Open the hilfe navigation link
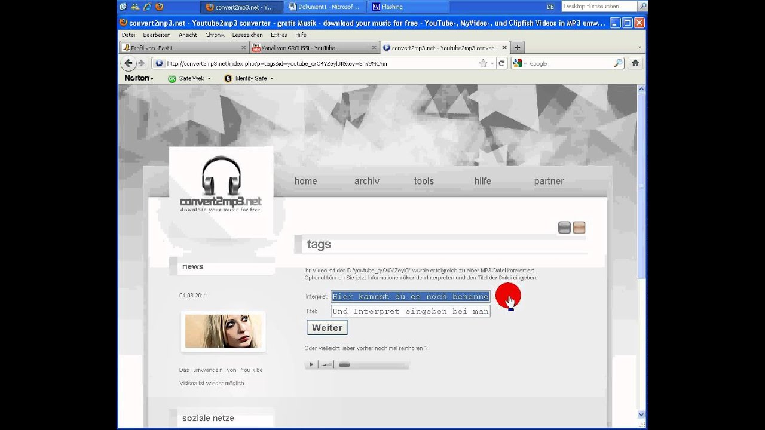The image size is (765, 430). tap(482, 181)
